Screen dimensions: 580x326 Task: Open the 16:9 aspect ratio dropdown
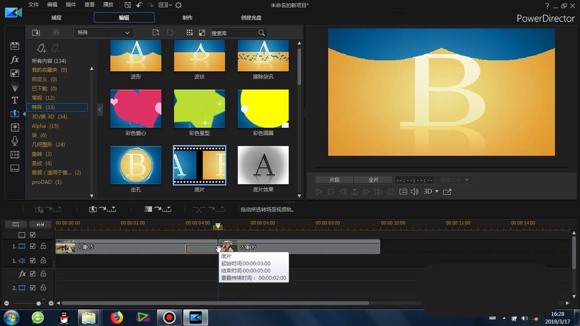[x=164, y=5]
